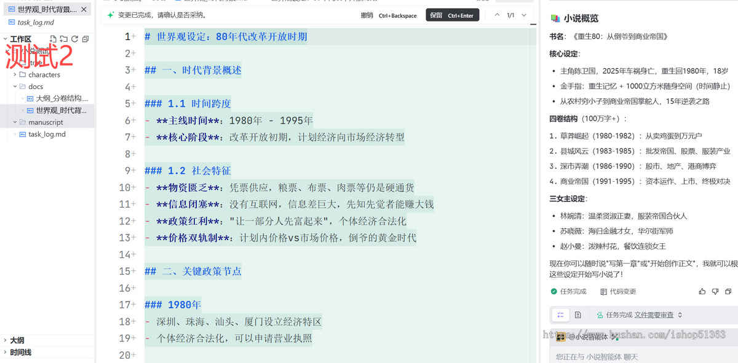738x363 pixels.
Task: Click the 草莽崛起（1980-1982） list item
Action: (x=625, y=135)
